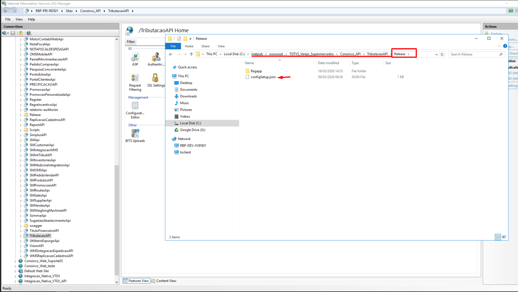518x292 pixels.
Task: Click the Explorer refresh icon
Action: pos(442,54)
